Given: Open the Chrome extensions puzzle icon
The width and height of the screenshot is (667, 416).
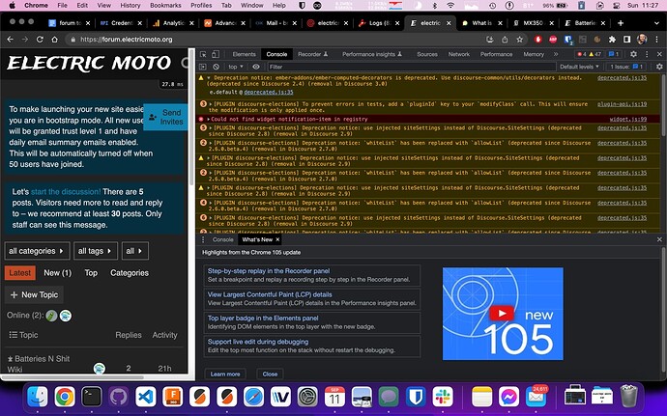Looking at the screenshot, I should click(x=612, y=40).
